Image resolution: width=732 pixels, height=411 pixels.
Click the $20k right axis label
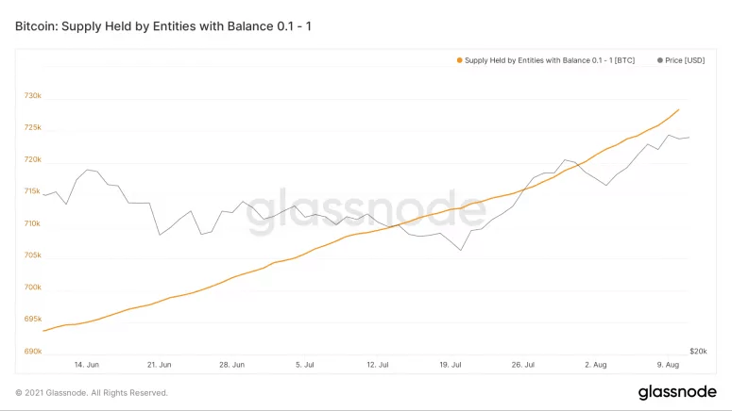click(698, 351)
